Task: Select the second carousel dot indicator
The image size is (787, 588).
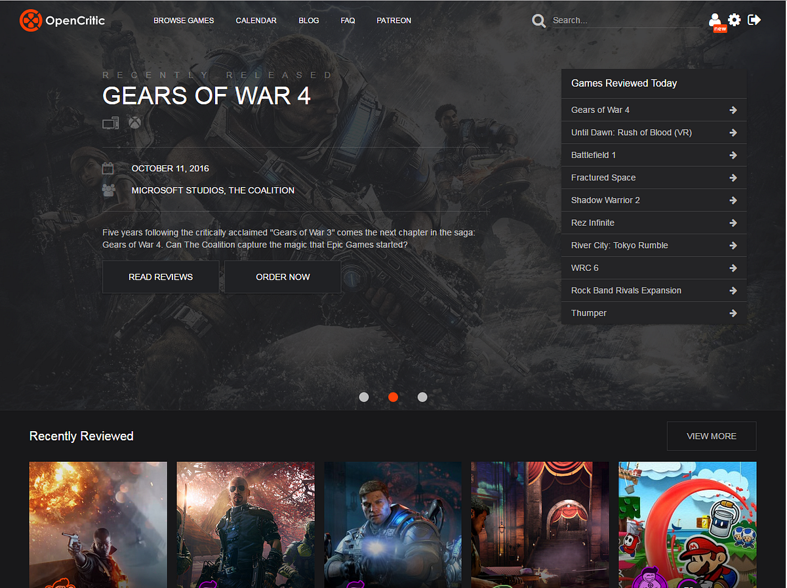Action: coord(393,397)
